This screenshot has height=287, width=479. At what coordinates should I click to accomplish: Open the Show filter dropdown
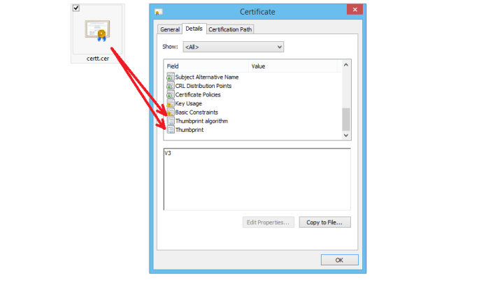233,47
